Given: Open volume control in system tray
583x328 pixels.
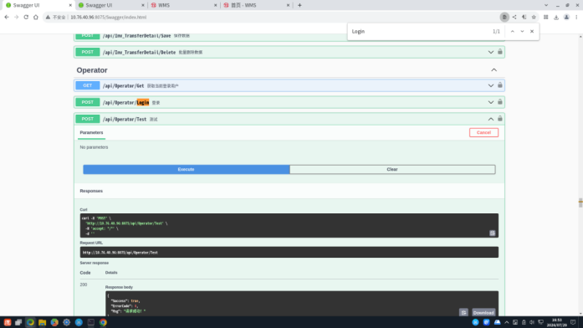Looking at the screenshot, I should 532,322.
